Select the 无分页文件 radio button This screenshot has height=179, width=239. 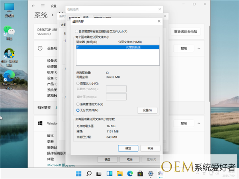coord(77,110)
